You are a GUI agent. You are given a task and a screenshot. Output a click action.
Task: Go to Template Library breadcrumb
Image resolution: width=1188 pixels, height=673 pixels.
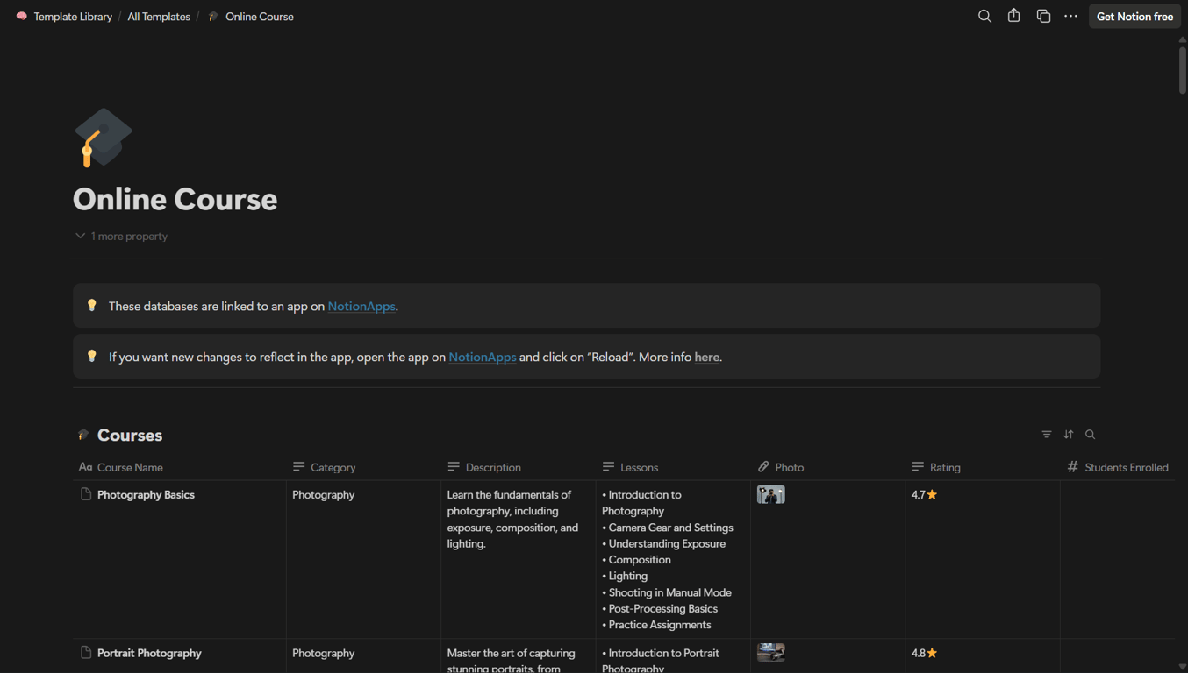[73, 17]
